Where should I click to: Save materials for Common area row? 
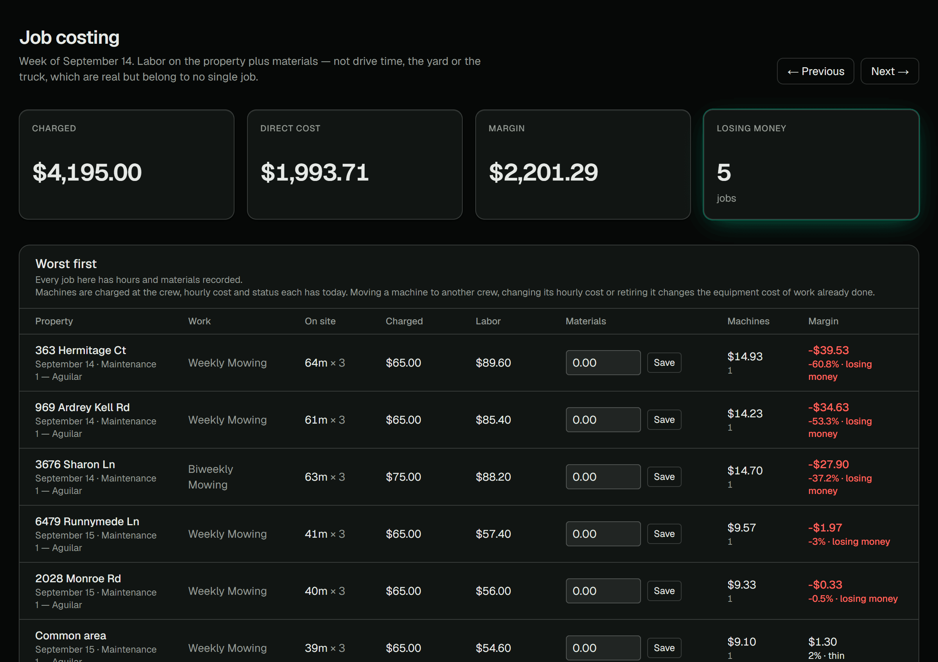[664, 648]
